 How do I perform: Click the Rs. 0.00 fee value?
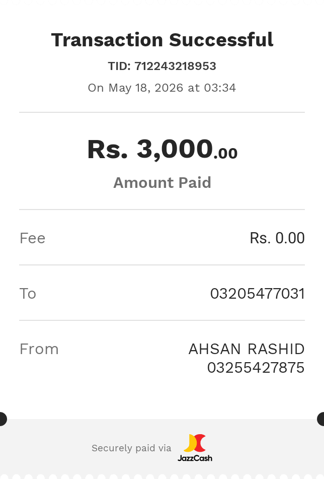[x=277, y=238]
